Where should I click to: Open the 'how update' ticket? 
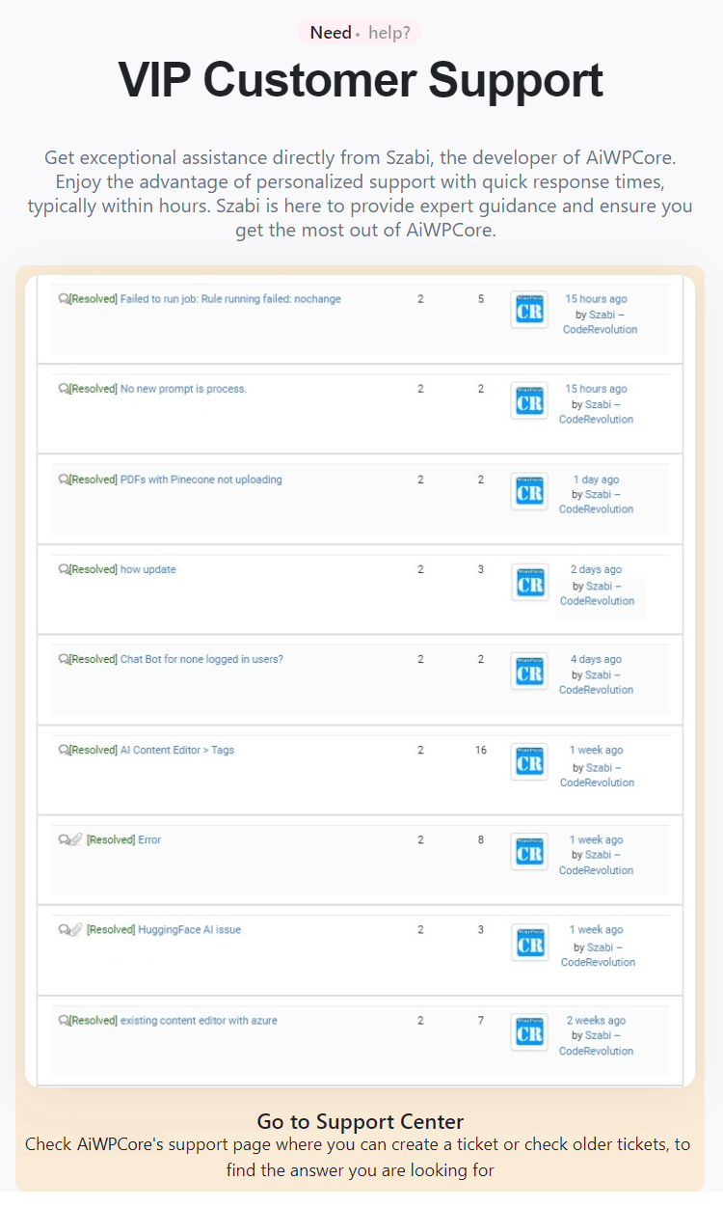click(x=147, y=569)
